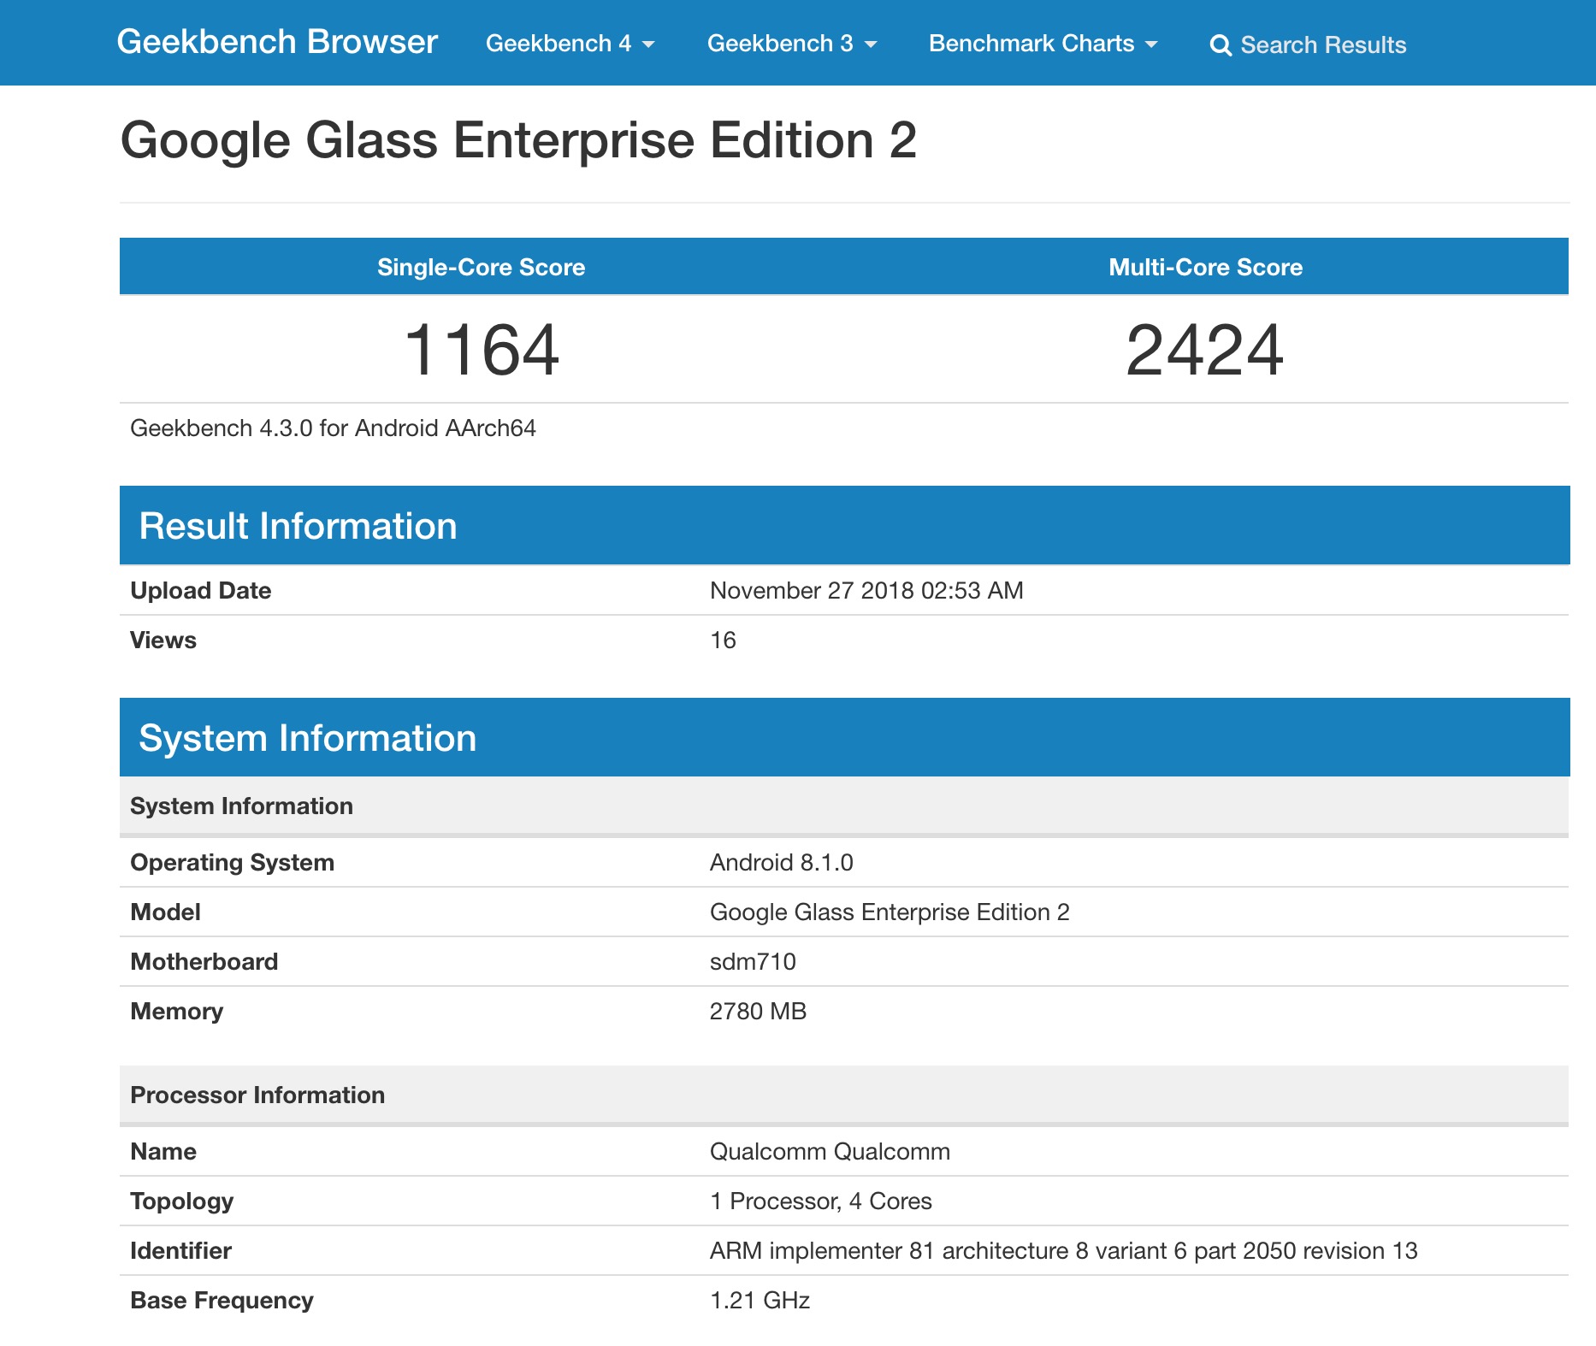
Task: Click the Multi-Core Score header
Action: click(1205, 266)
